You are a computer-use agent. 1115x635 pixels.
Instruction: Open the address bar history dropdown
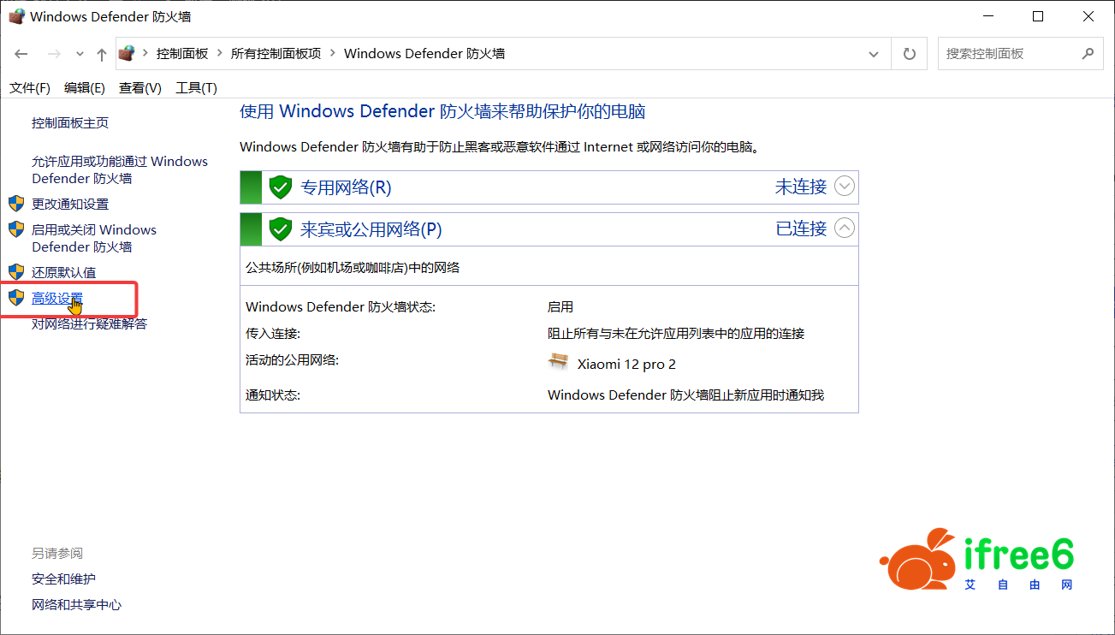(x=874, y=54)
